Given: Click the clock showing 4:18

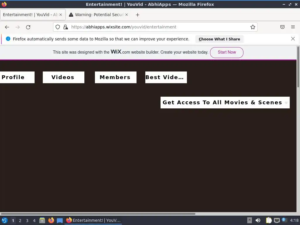Looking at the screenshot, I should point(294,220).
